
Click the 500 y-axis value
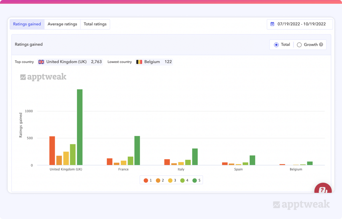coord(30,138)
